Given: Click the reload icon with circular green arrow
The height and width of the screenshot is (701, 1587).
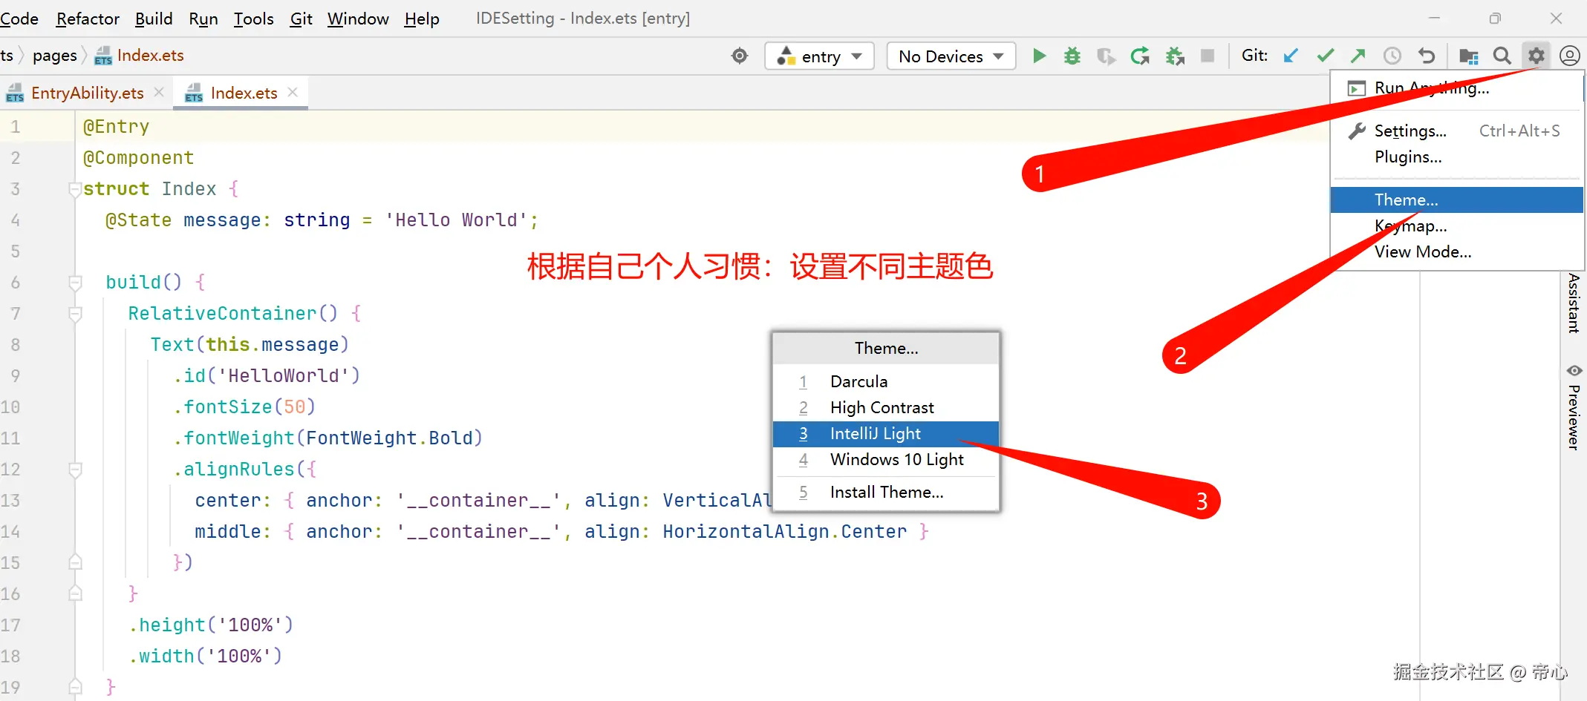Looking at the screenshot, I should (1140, 56).
